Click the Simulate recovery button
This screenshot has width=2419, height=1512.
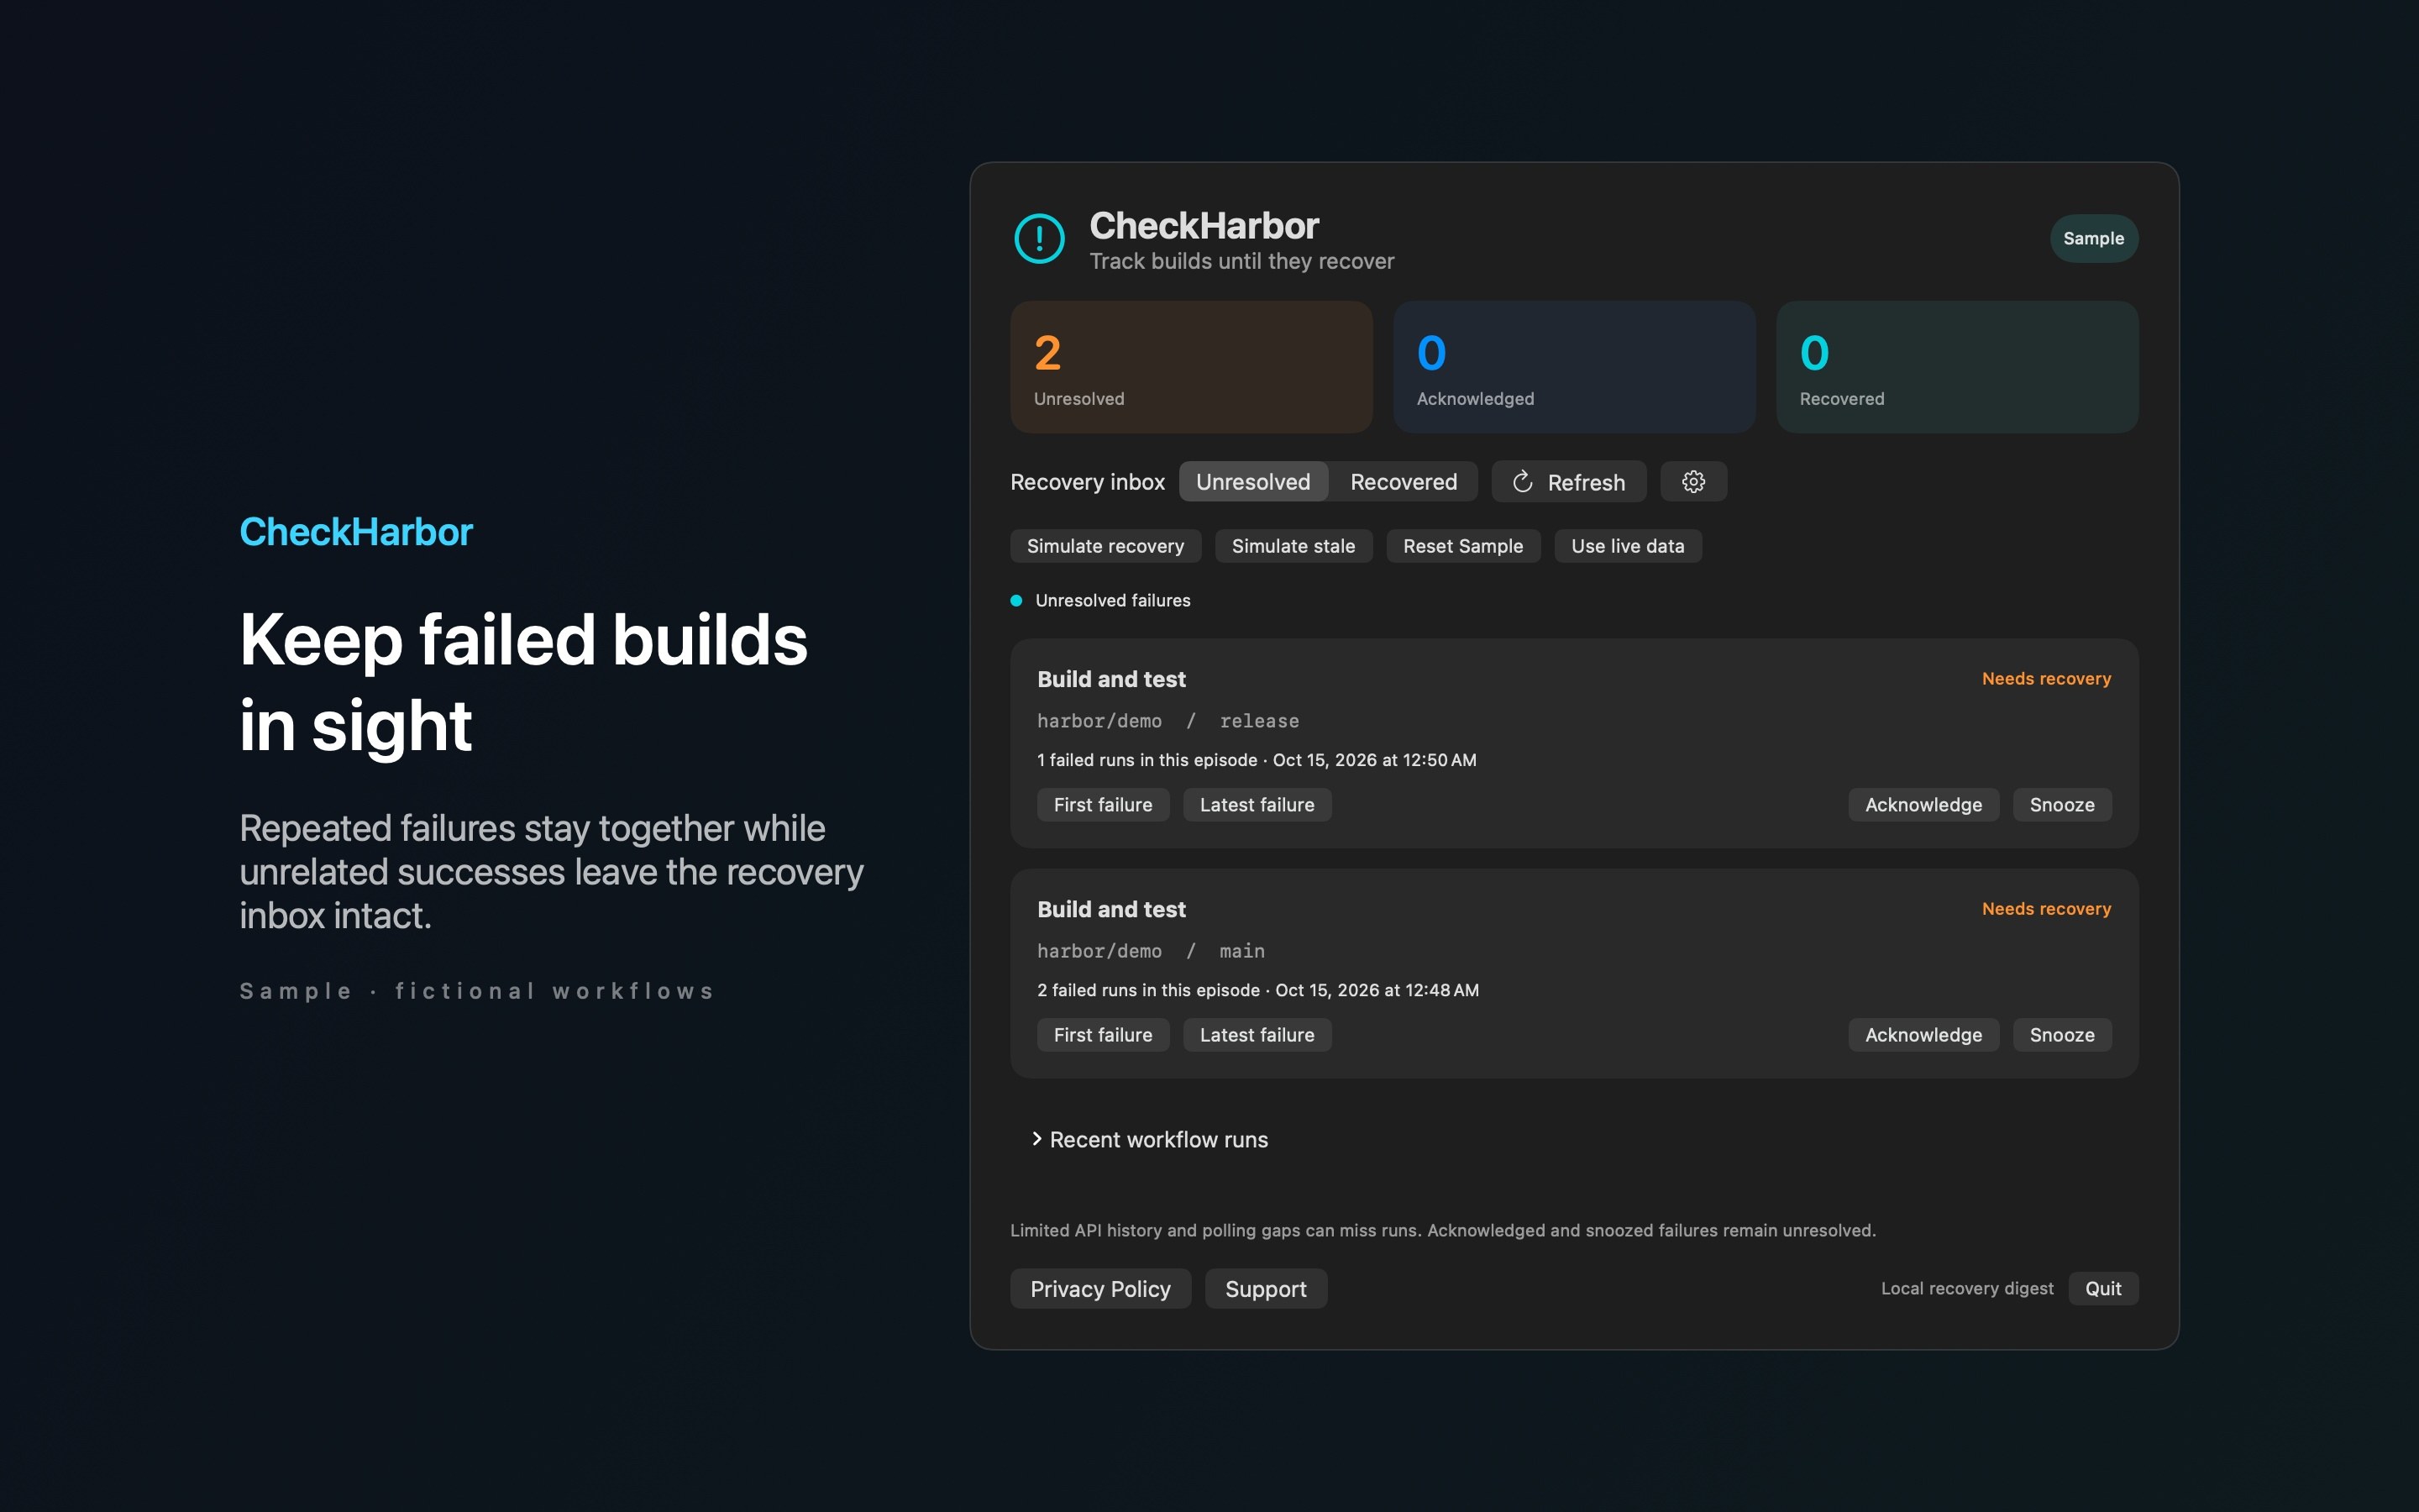click(1105, 546)
